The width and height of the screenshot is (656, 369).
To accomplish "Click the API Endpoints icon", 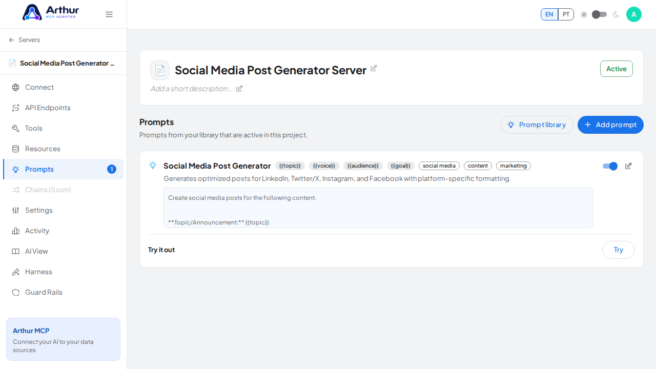I will [x=15, y=108].
